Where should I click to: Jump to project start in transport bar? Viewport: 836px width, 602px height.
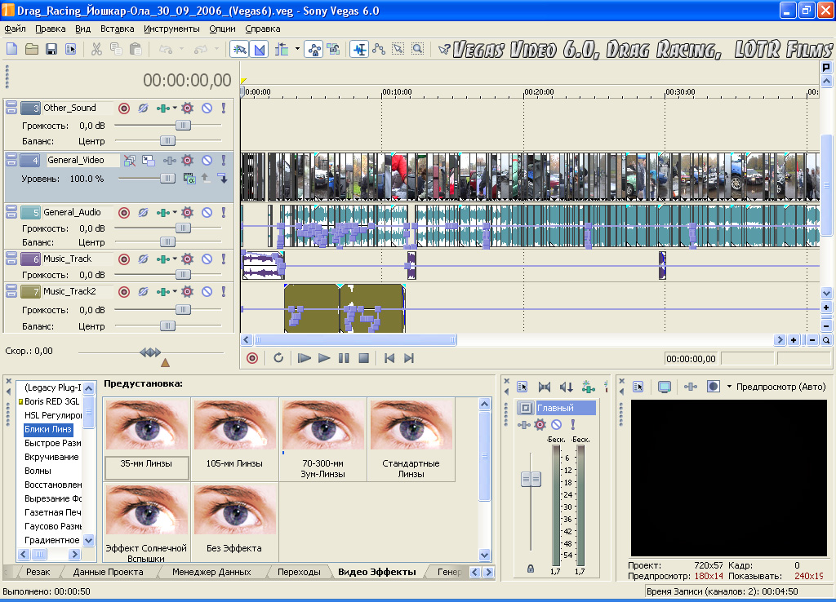click(389, 358)
